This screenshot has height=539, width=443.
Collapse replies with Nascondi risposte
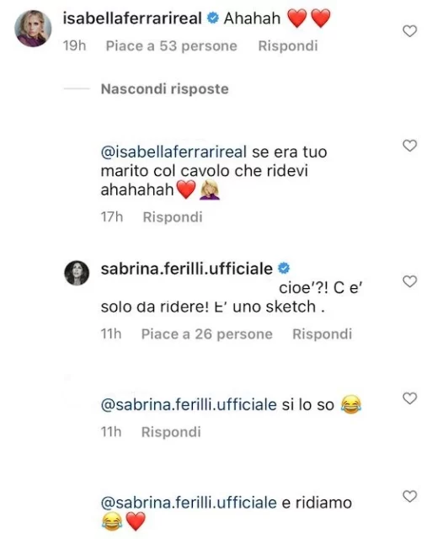coord(164,89)
